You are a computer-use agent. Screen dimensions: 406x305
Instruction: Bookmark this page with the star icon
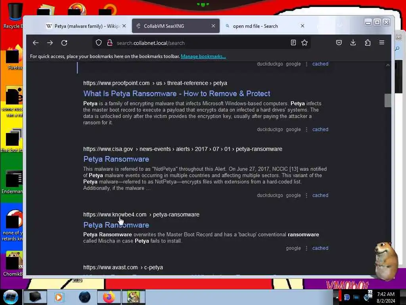click(304, 43)
